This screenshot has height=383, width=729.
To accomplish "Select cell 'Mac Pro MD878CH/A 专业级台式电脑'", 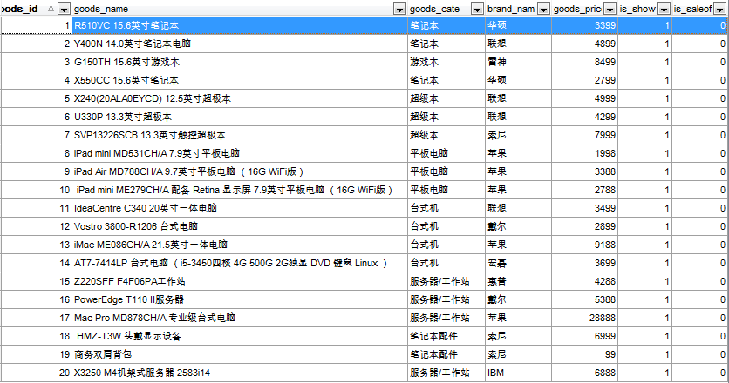I will (x=240, y=318).
